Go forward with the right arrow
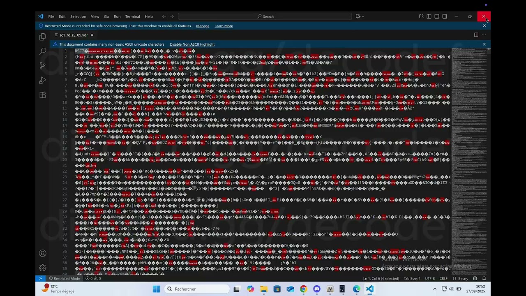 click(x=172, y=16)
